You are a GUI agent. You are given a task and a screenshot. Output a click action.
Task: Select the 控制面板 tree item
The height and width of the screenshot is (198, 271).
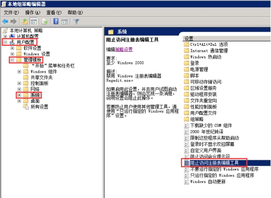tap(40, 83)
